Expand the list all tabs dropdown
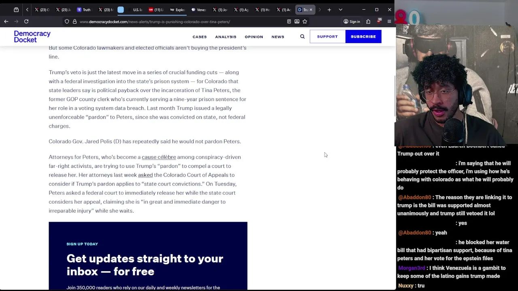Image resolution: width=518 pixels, height=291 pixels. tap(340, 10)
